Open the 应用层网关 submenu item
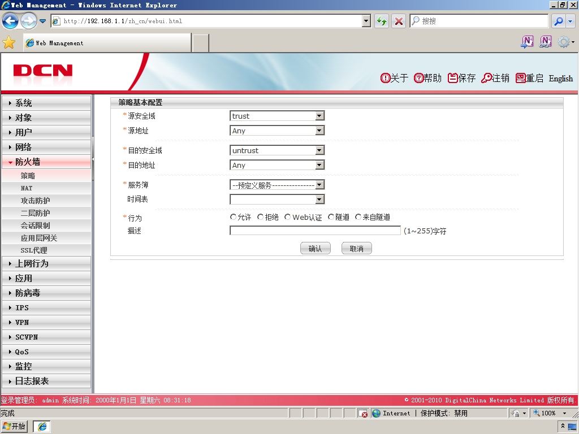 click(46, 238)
